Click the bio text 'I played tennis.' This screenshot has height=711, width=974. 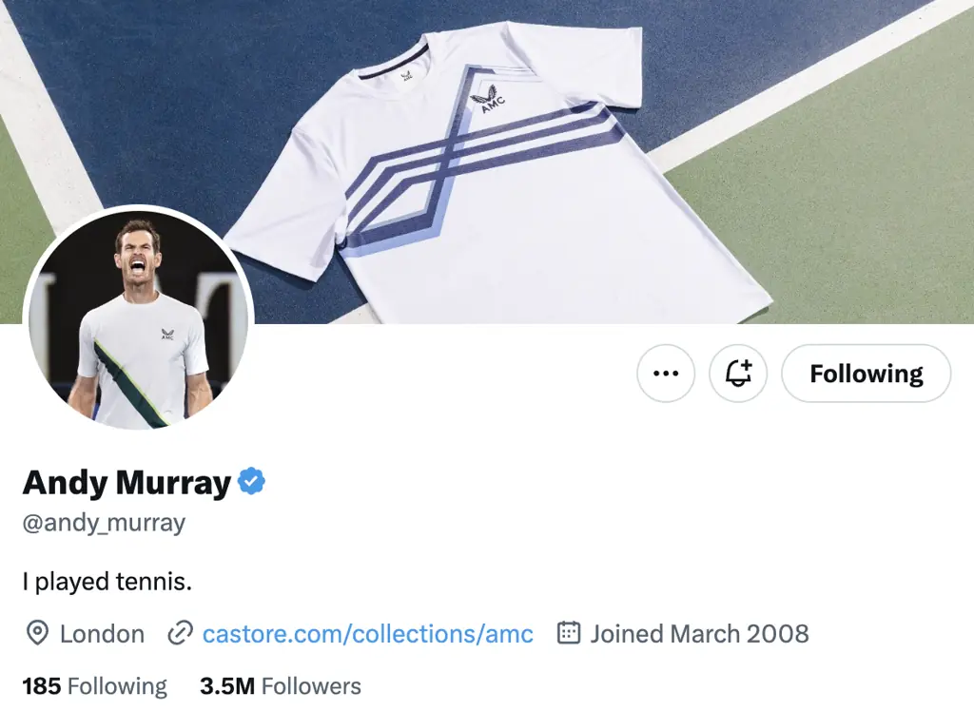(107, 581)
